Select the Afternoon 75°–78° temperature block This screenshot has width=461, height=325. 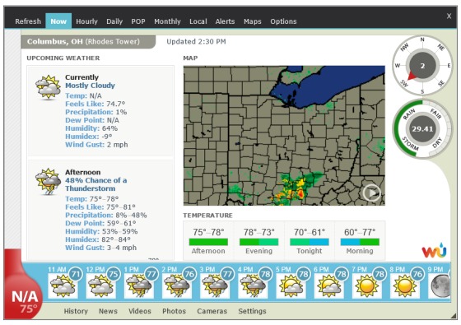(208, 240)
